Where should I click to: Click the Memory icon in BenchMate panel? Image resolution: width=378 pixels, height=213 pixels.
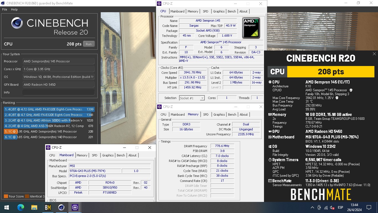pyautogui.click(x=270, y=115)
